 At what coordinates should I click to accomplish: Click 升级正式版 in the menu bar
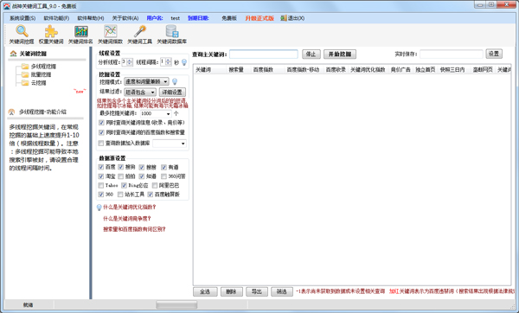(259, 18)
